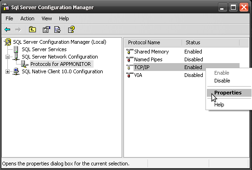Click the Up one level folder icon
252x170 pixels.
point(32,29)
